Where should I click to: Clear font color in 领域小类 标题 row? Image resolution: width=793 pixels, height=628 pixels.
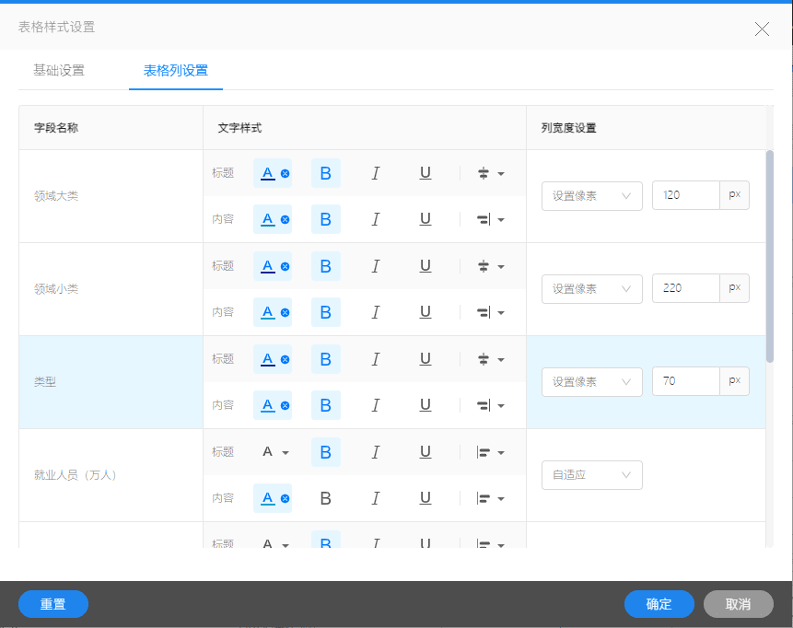[286, 266]
